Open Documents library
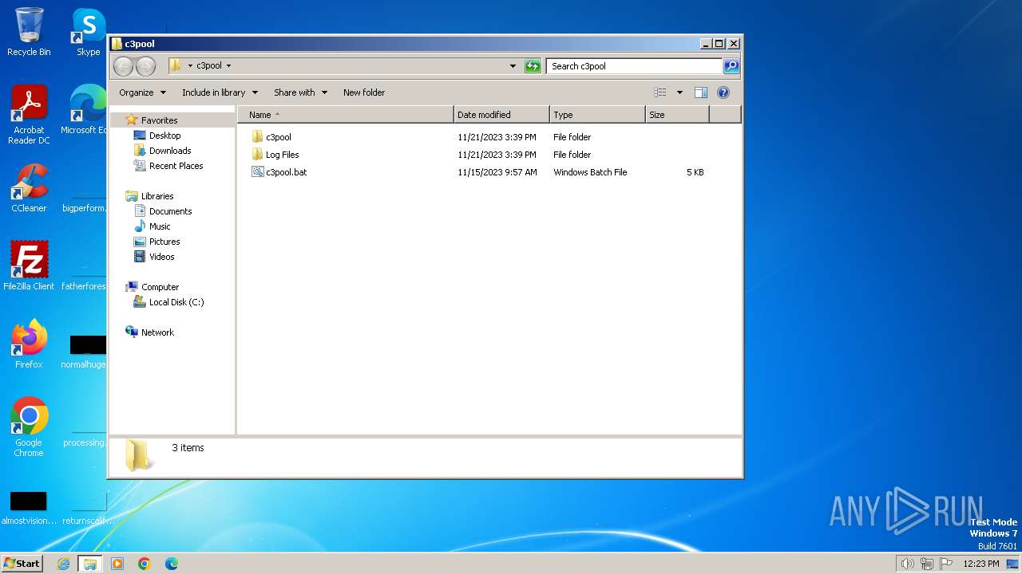 [170, 211]
